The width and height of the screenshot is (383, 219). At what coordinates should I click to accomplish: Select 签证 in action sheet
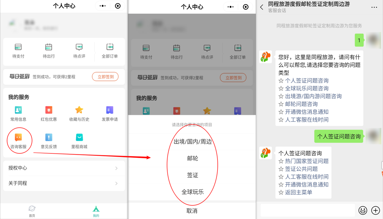(x=192, y=175)
